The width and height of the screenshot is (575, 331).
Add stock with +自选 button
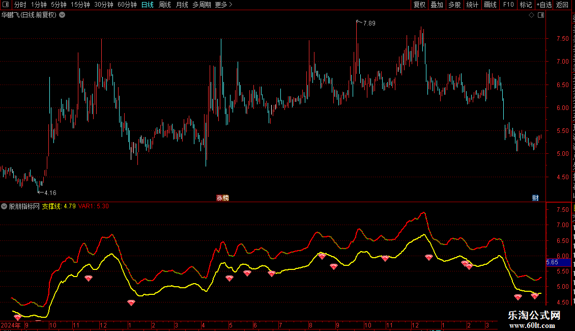pyautogui.click(x=544, y=5)
